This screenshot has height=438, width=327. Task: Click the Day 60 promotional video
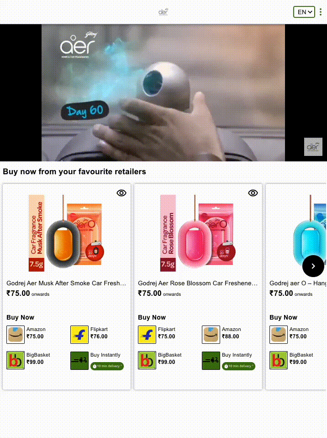click(163, 93)
